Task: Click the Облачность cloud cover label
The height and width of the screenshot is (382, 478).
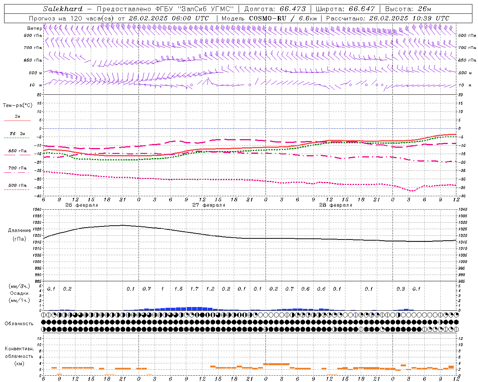Action: [x=19, y=324]
